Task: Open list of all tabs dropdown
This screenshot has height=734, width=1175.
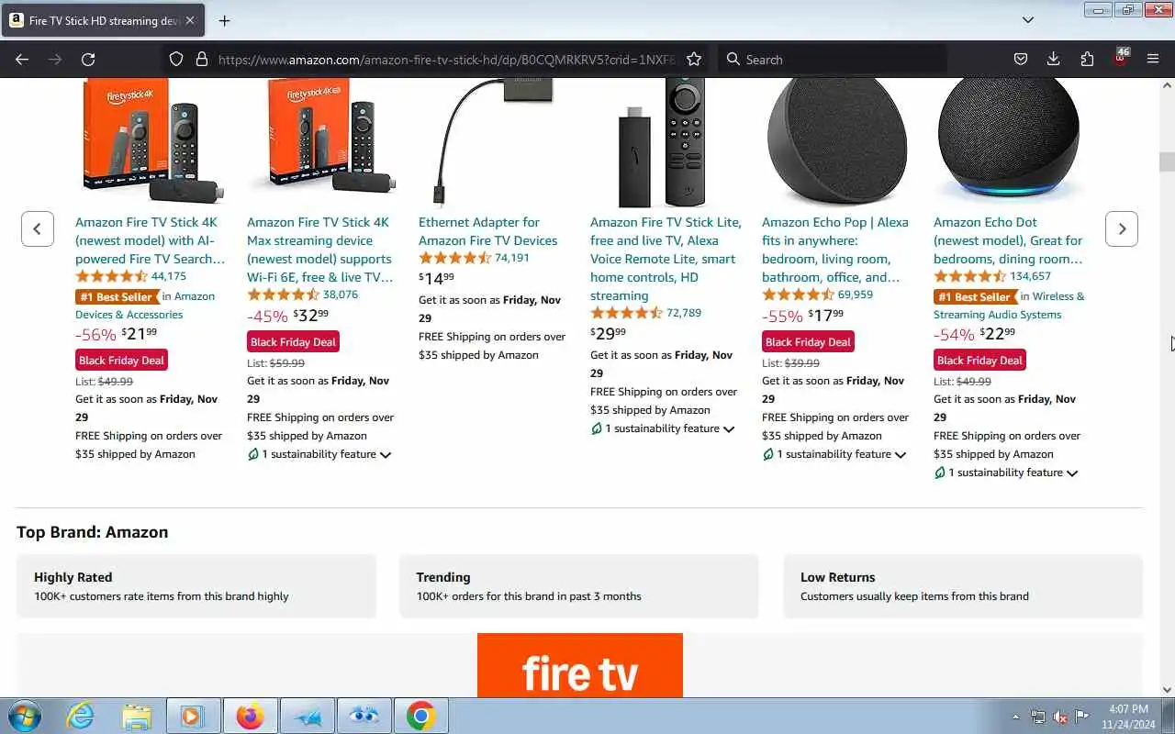Action: (1028, 19)
